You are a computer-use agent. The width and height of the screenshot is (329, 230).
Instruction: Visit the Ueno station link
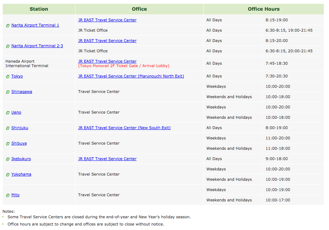tap(16, 112)
